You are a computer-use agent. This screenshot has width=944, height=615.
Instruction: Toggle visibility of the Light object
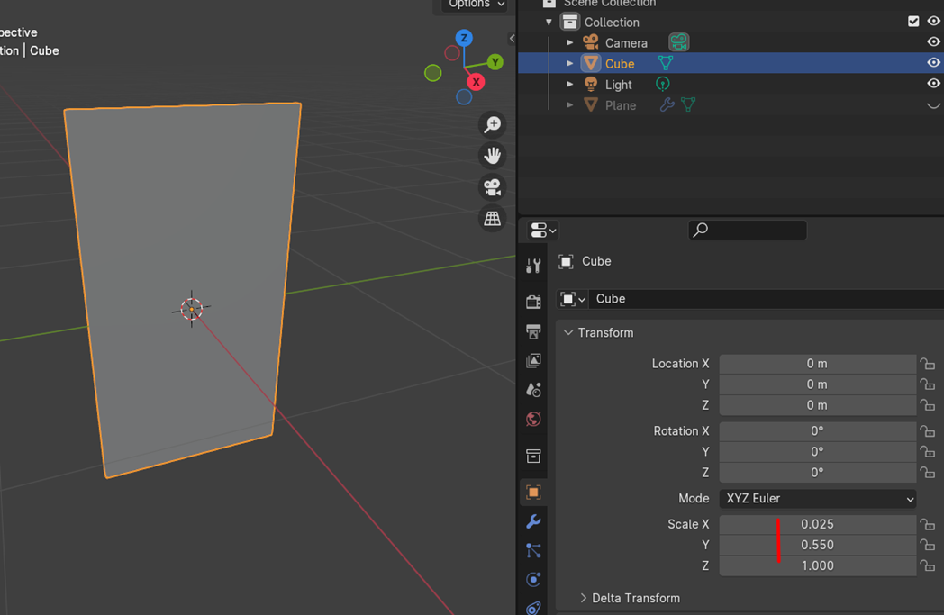point(933,84)
